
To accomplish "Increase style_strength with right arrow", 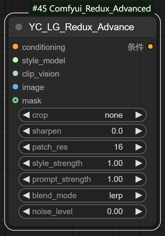I will [139, 163].
